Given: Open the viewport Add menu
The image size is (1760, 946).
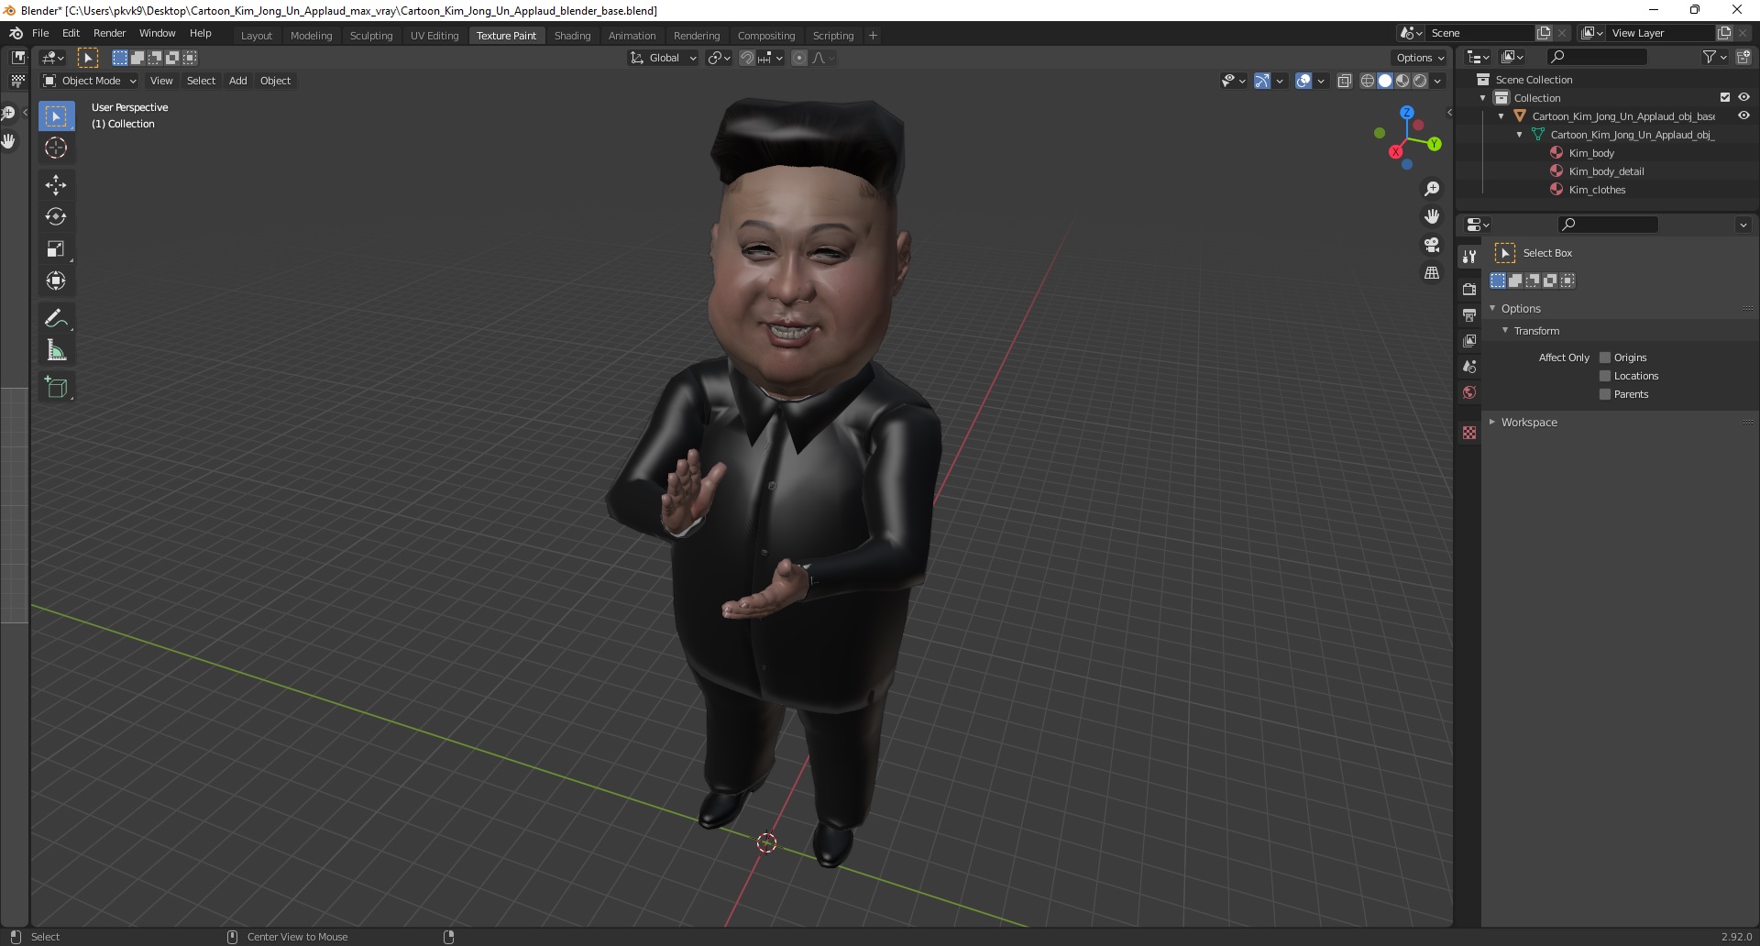Looking at the screenshot, I should tap(237, 81).
